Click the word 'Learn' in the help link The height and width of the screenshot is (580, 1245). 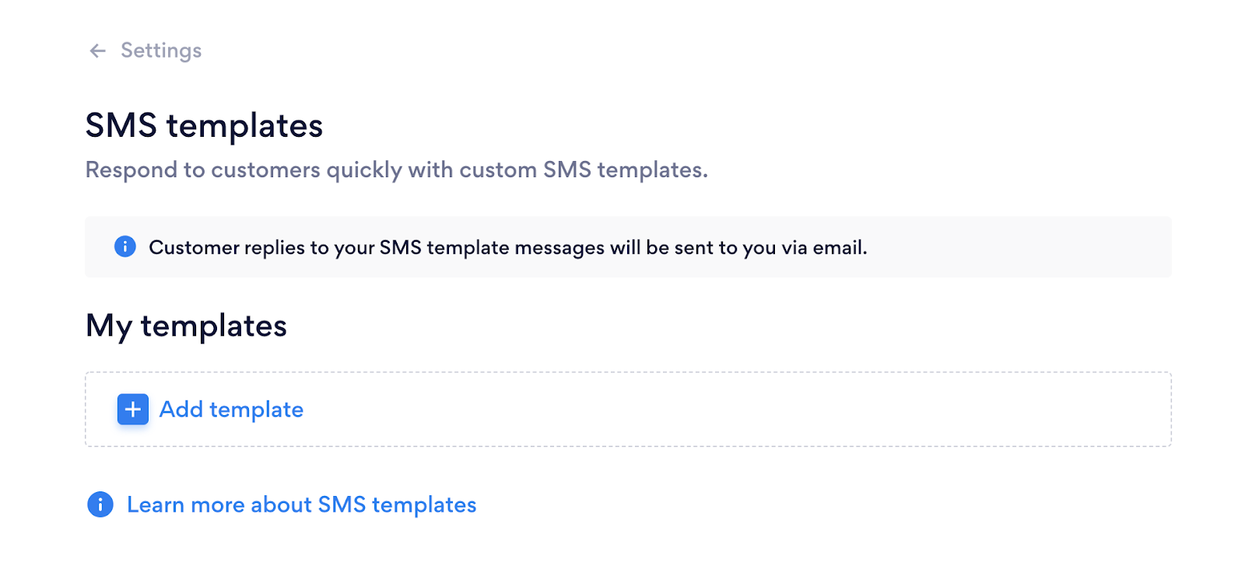[x=155, y=505]
